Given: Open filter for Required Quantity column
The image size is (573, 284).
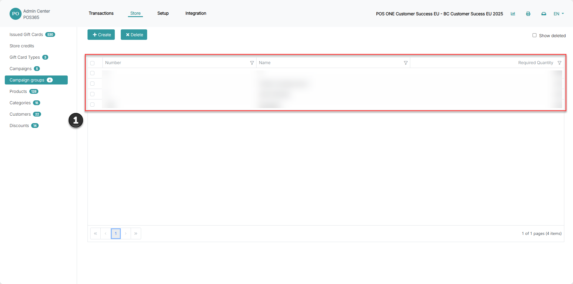Looking at the screenshot, I should tap(560, 63).
